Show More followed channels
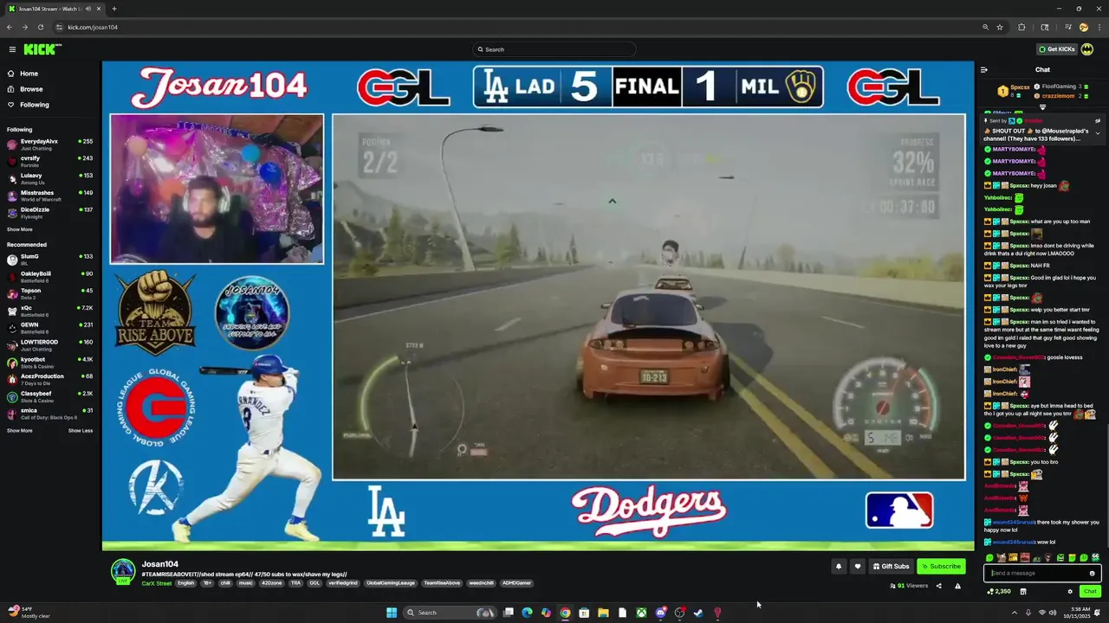Viewport: 1109px width, 623px height. click(x=20, y=229)
